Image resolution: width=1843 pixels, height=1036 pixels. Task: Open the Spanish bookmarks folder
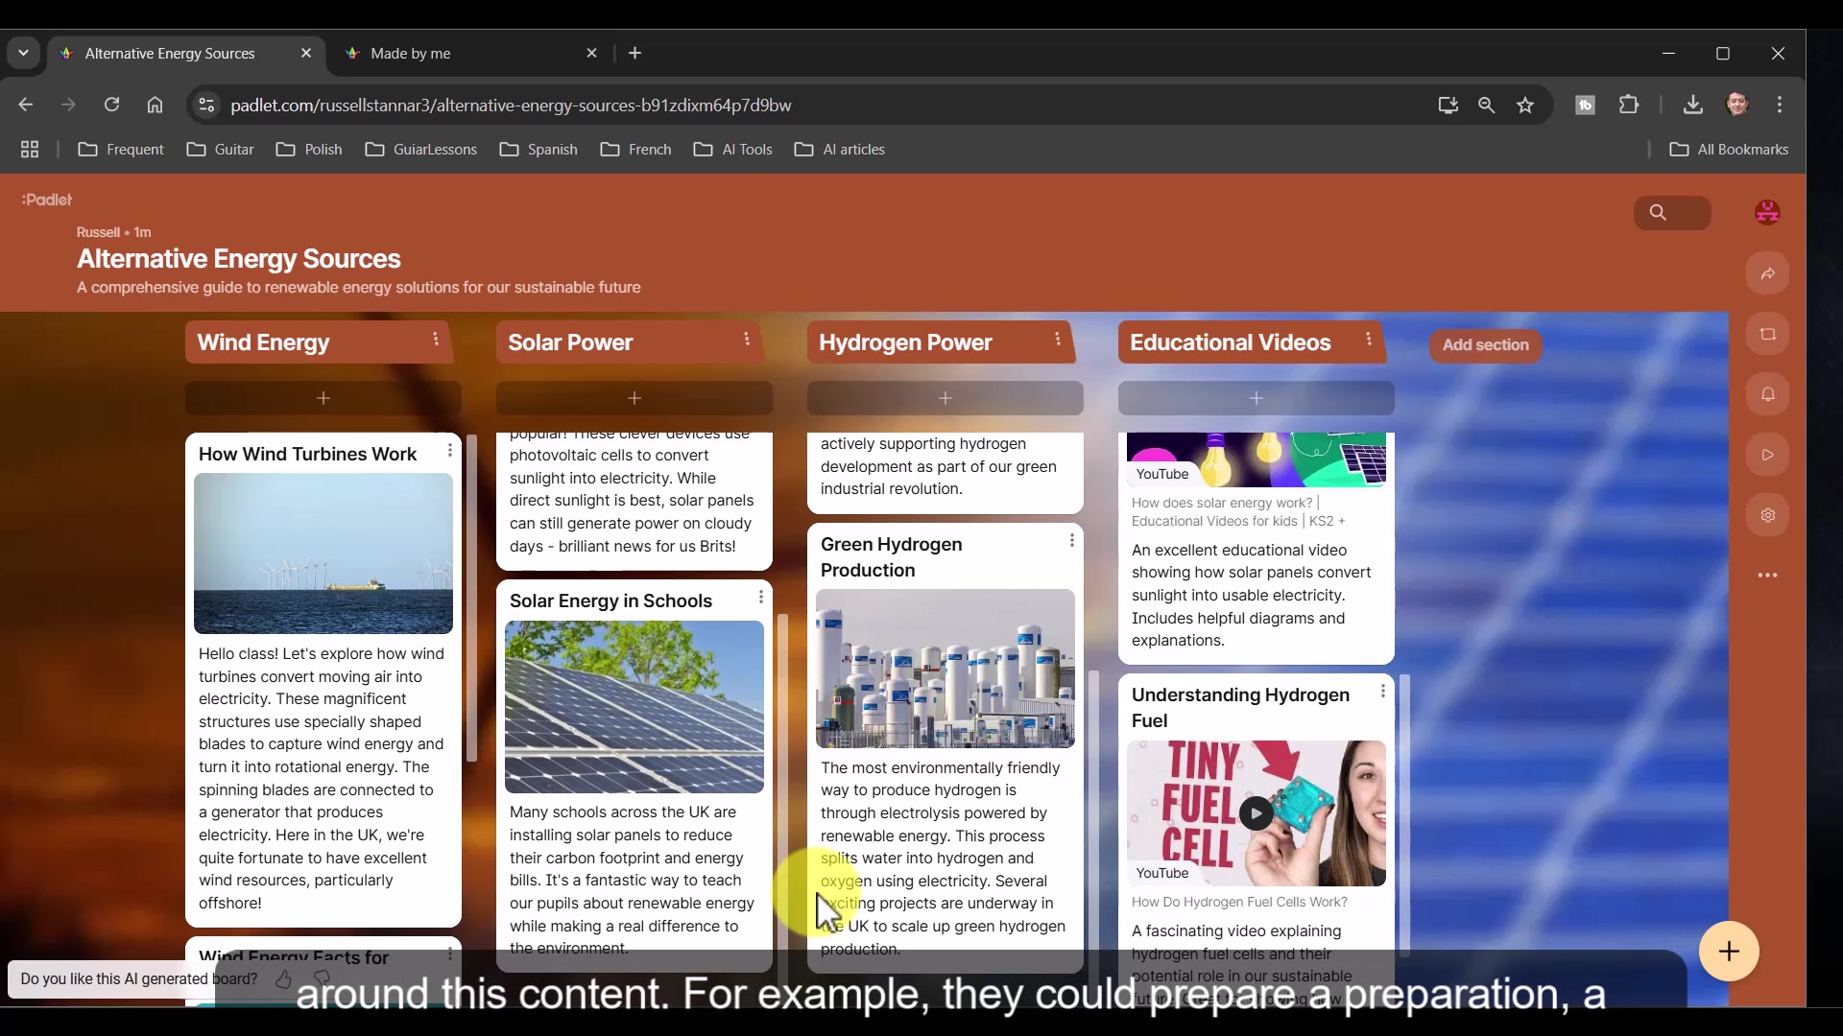(539, 150)
